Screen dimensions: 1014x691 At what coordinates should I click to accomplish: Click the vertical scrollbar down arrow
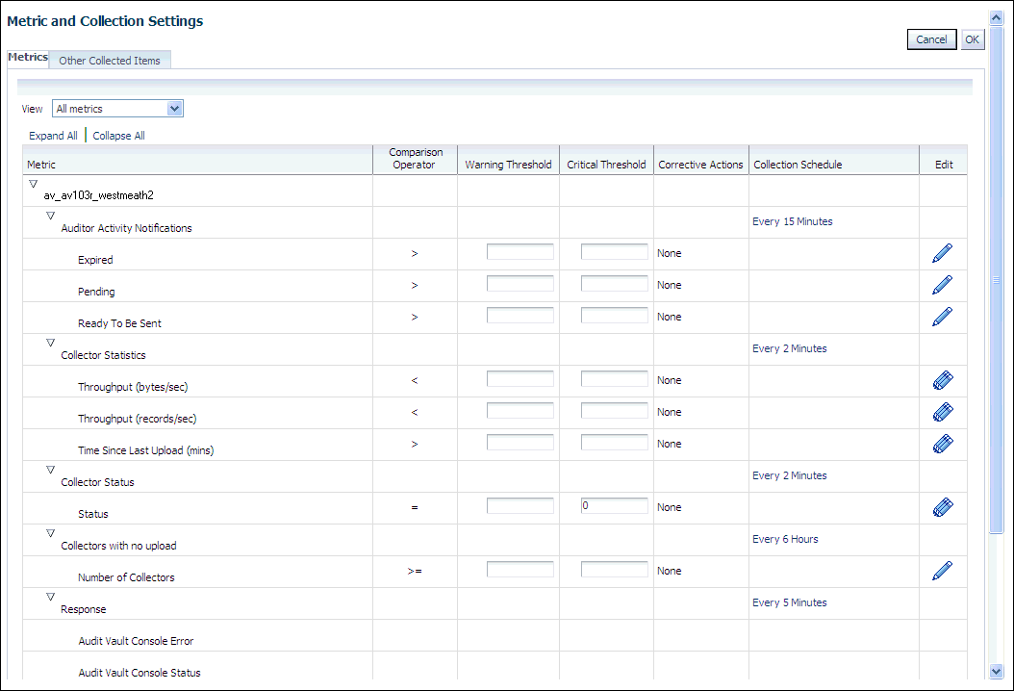(x=996, y=672)
